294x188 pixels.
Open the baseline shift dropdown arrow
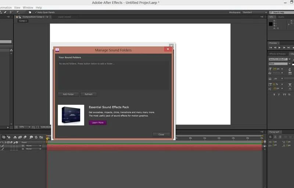click(x=282, y=88)
